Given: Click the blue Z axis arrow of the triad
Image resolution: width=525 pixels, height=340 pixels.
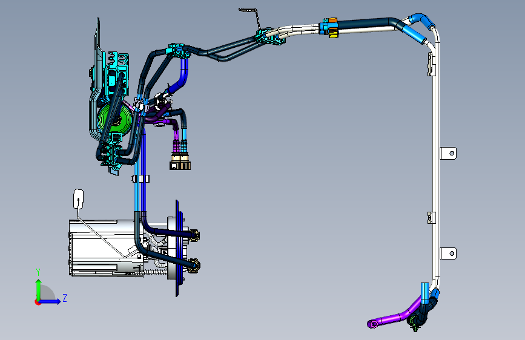Looking at the screenshot, I should point(50,301).
